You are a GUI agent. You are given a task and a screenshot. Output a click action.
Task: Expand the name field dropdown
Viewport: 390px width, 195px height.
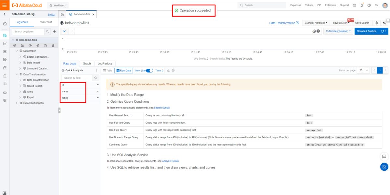click(x=98, y=91)
